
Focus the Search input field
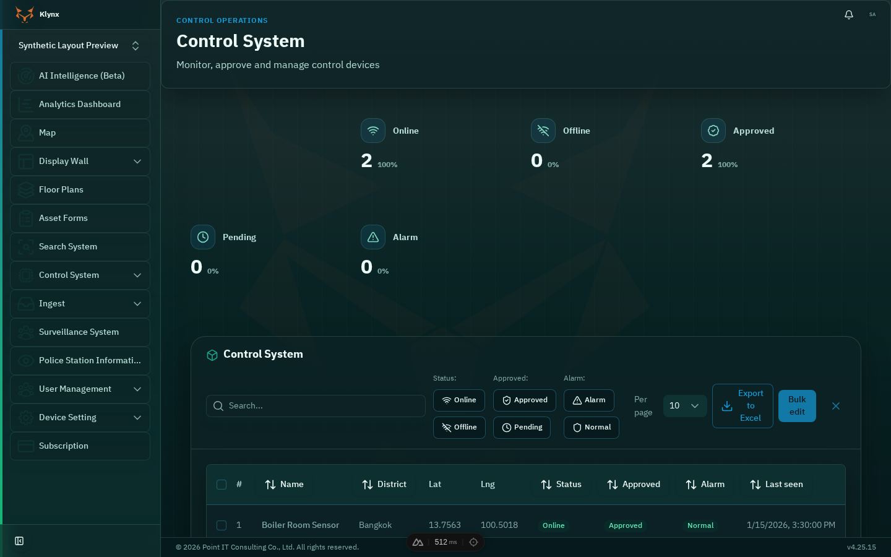point(316,406)
